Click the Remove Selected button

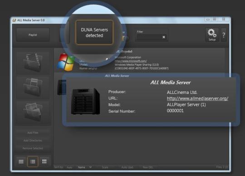coord(33,148)
